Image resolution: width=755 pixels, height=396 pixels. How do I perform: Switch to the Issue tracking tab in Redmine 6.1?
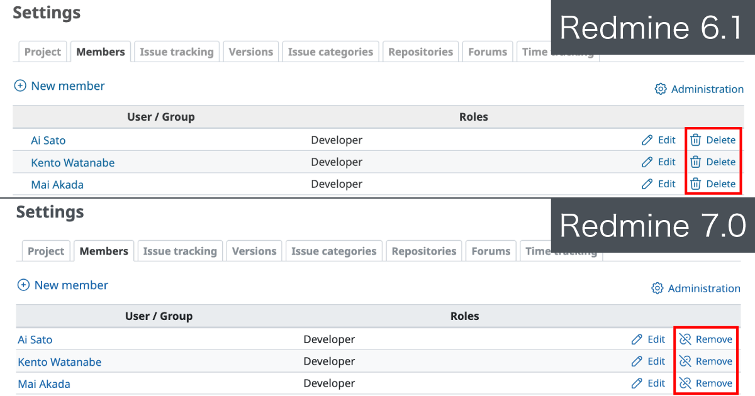[176, 52]
